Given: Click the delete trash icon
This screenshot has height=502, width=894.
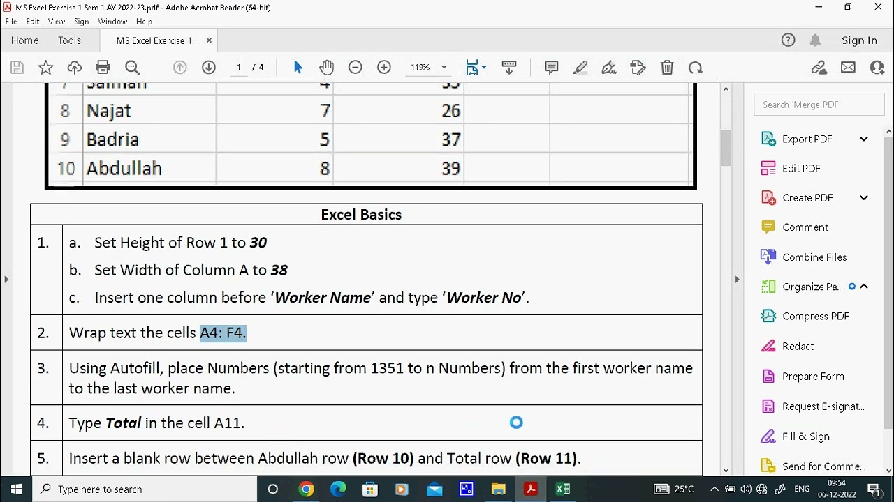Looking at the screenshot, I should tap(667, 68).
